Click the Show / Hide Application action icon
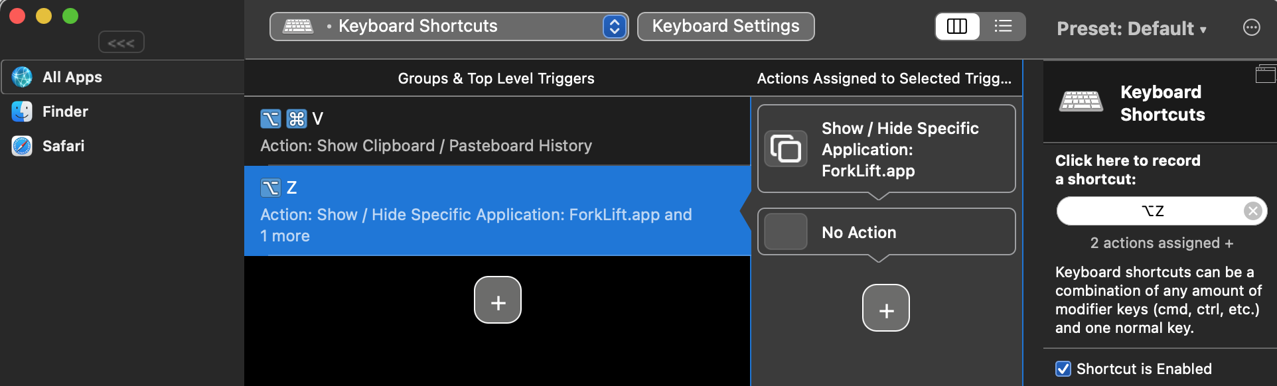The height and width of the screenshot is (386, 1277). tap(786, 149)
